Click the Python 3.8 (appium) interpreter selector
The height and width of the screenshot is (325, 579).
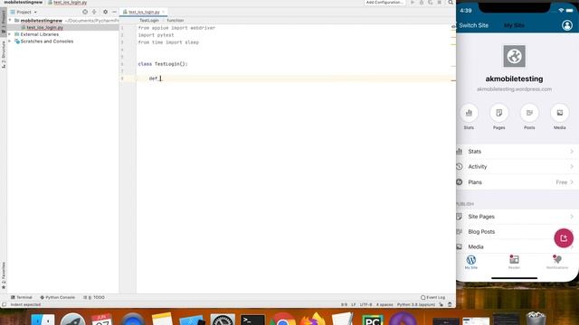(x=416, y=305)
